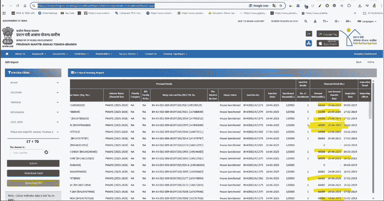This screenshot has height=201, width=384.
Task: Click the captcha answer input field
Action: [x=26, y=152]
